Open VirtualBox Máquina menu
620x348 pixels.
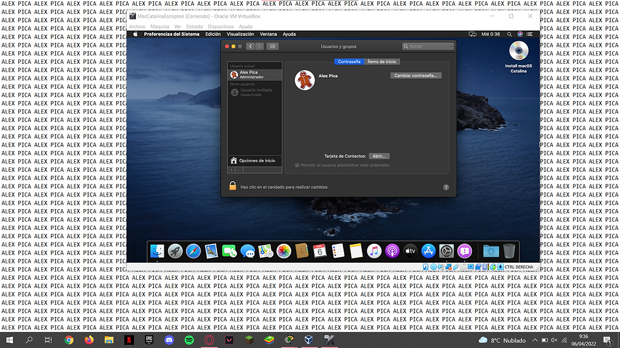coord(159,27)
